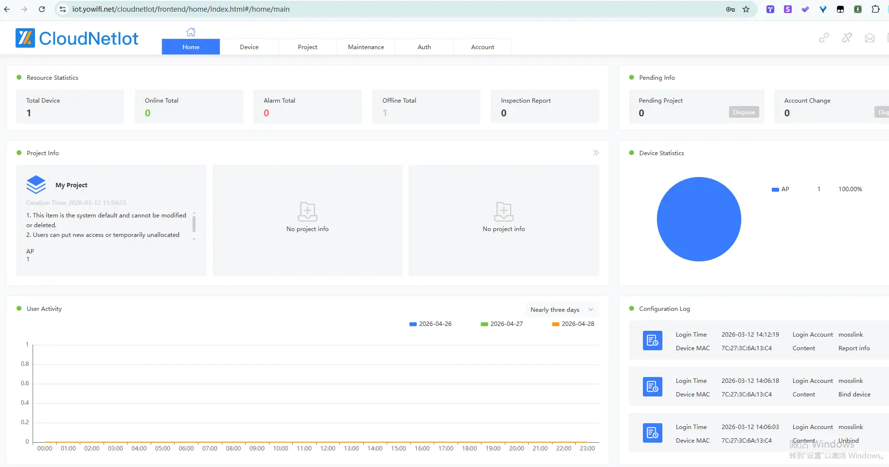Go back with browser back arrow

(x=7, y=9)
